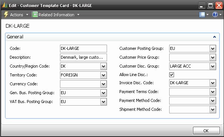Click the General section title
Viewport: 224px width, 137px height.
click(x=15, y=37)
